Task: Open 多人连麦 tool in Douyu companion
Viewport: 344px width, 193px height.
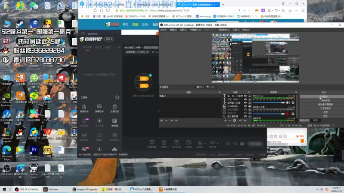Action: click(99, 123)
